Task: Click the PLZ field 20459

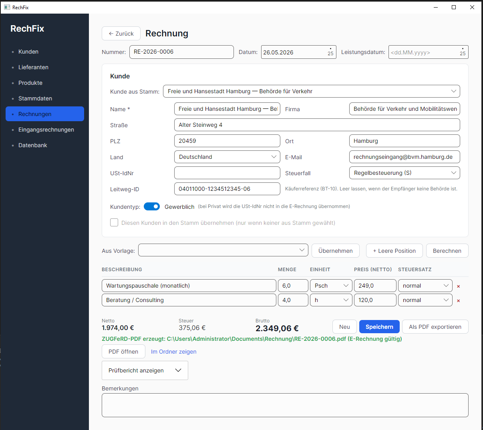Action: pyautogui.click(x=227, y=141)
